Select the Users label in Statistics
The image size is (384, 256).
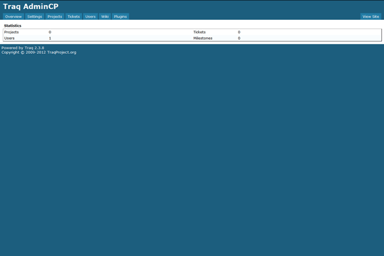point(9,38)
